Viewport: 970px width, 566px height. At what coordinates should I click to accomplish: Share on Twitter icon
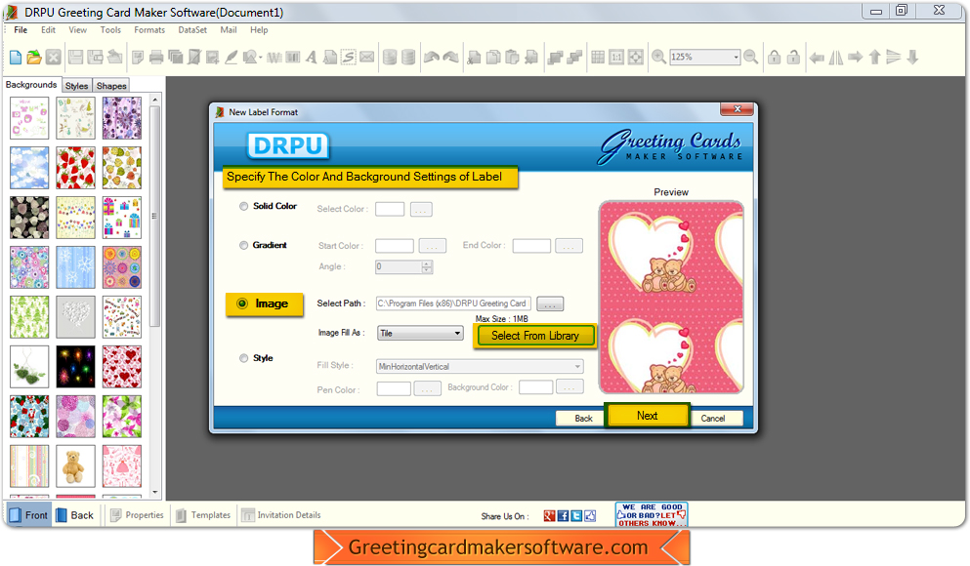[576, 516]
